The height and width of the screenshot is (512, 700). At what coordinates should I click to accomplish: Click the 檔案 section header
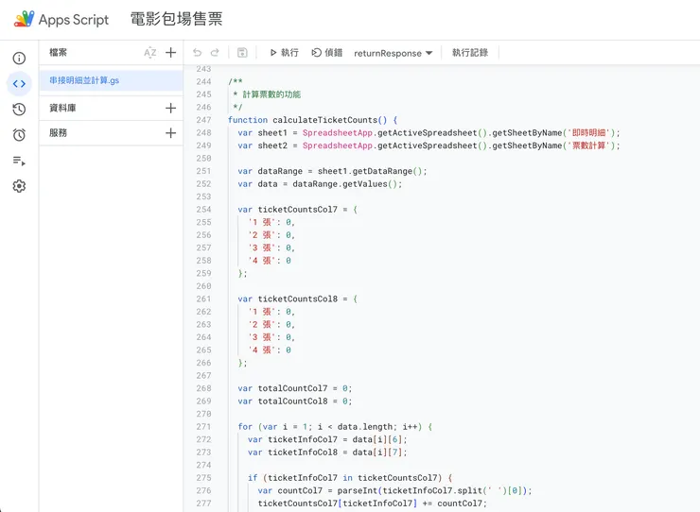[x=58, y=53]
